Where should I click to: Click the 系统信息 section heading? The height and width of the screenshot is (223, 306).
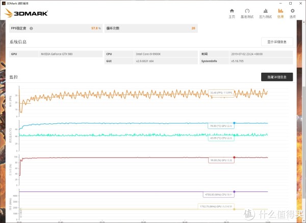click(x=18, y=42)
